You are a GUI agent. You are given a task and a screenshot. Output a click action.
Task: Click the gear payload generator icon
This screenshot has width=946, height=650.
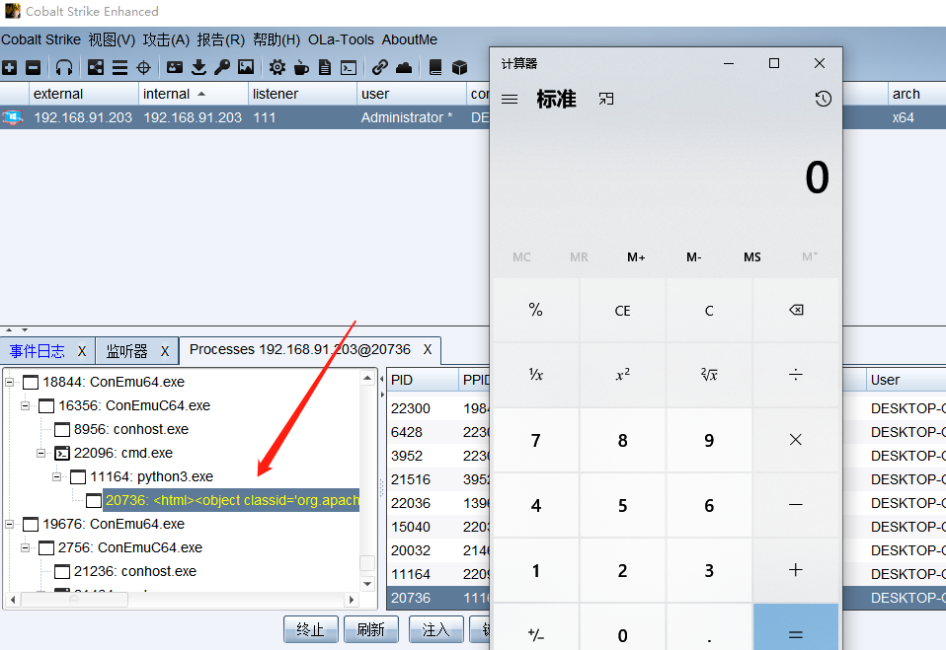tap(277, 67)
